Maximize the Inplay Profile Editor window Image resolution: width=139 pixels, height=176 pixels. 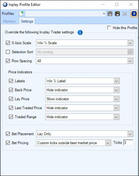pyautogui.click(x=117, y=4)
